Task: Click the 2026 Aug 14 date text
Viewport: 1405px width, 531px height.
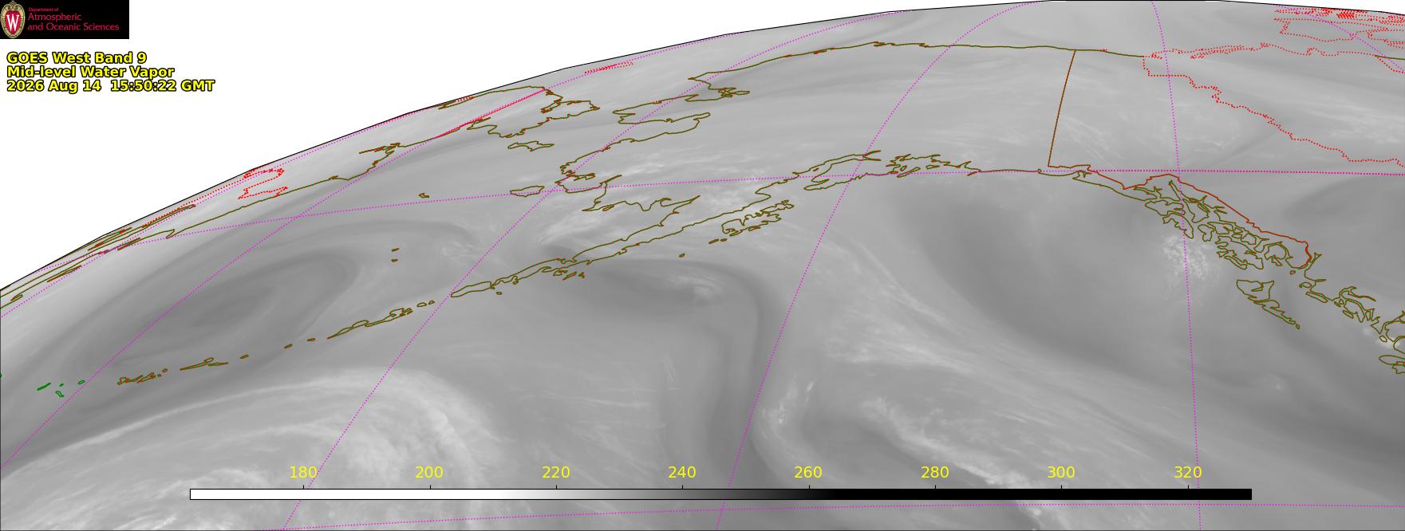Action: click(x=54, y=86)
